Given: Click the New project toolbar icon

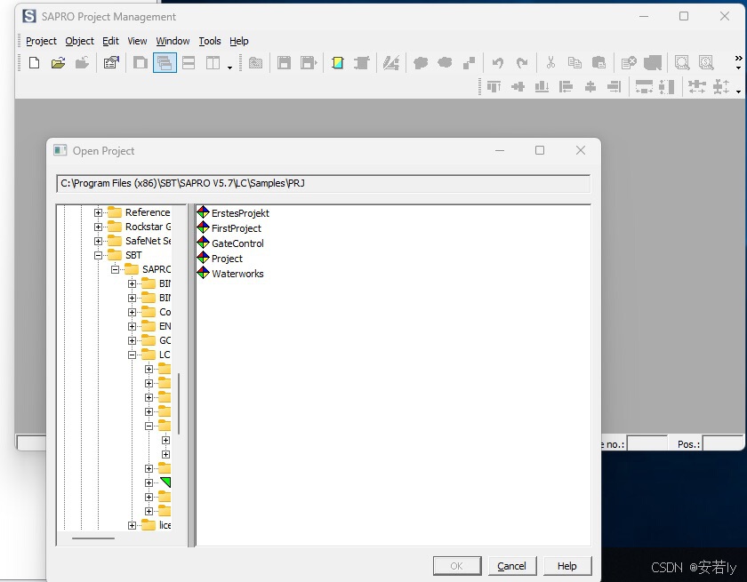Looking at the screenshot, I should click(35, 63).
